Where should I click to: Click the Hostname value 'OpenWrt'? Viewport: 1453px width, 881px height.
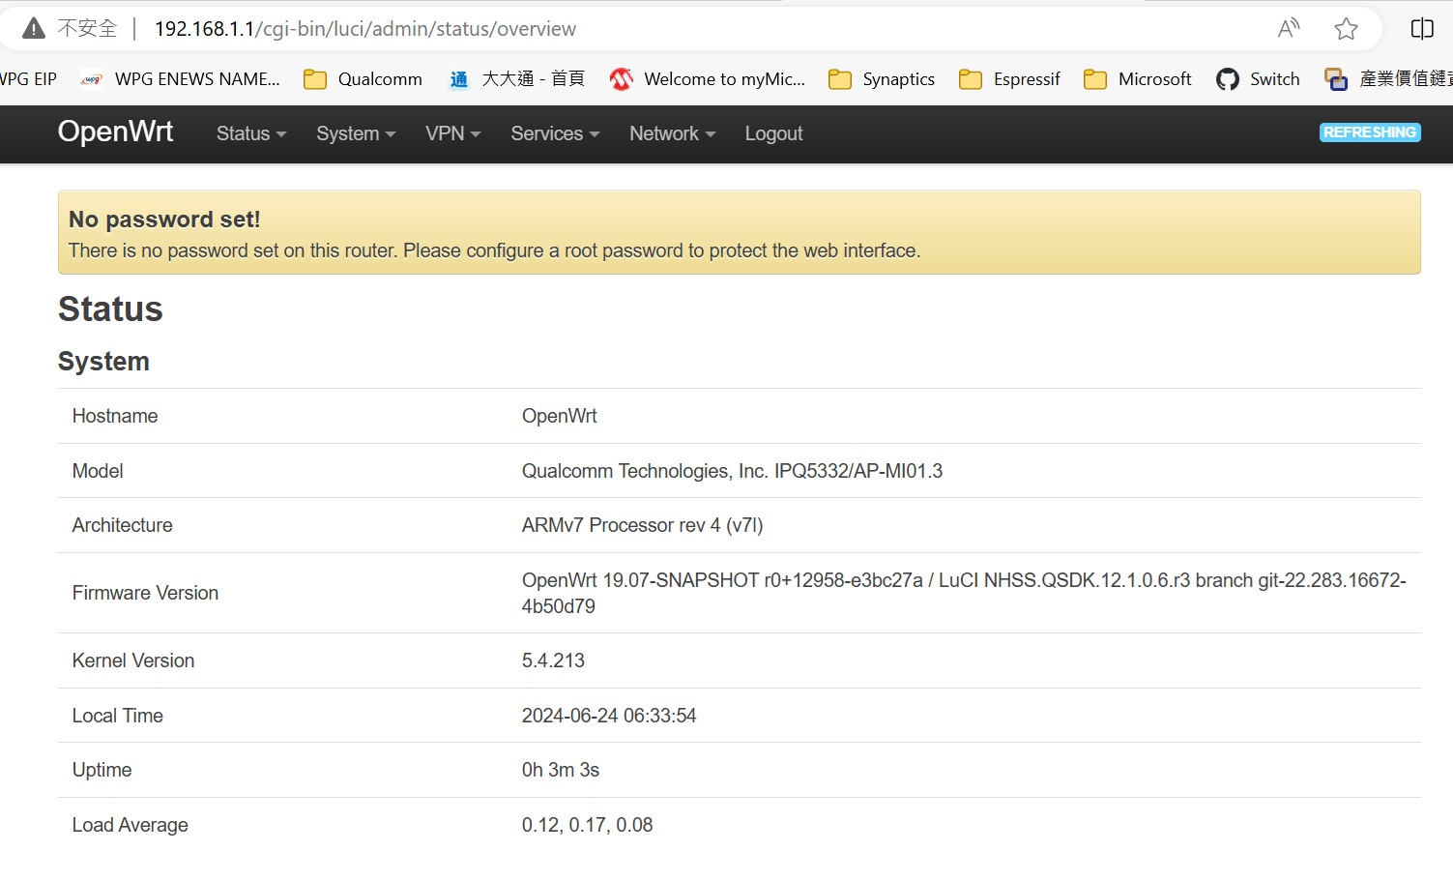coord(560,416)
